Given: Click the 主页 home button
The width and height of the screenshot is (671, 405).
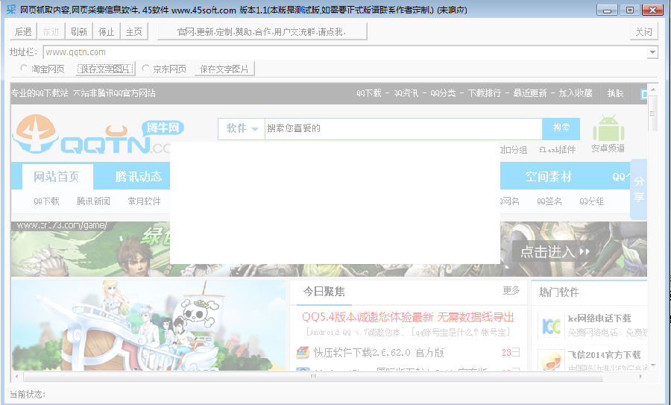Looking at the screenshot, I should pos(133,31).
